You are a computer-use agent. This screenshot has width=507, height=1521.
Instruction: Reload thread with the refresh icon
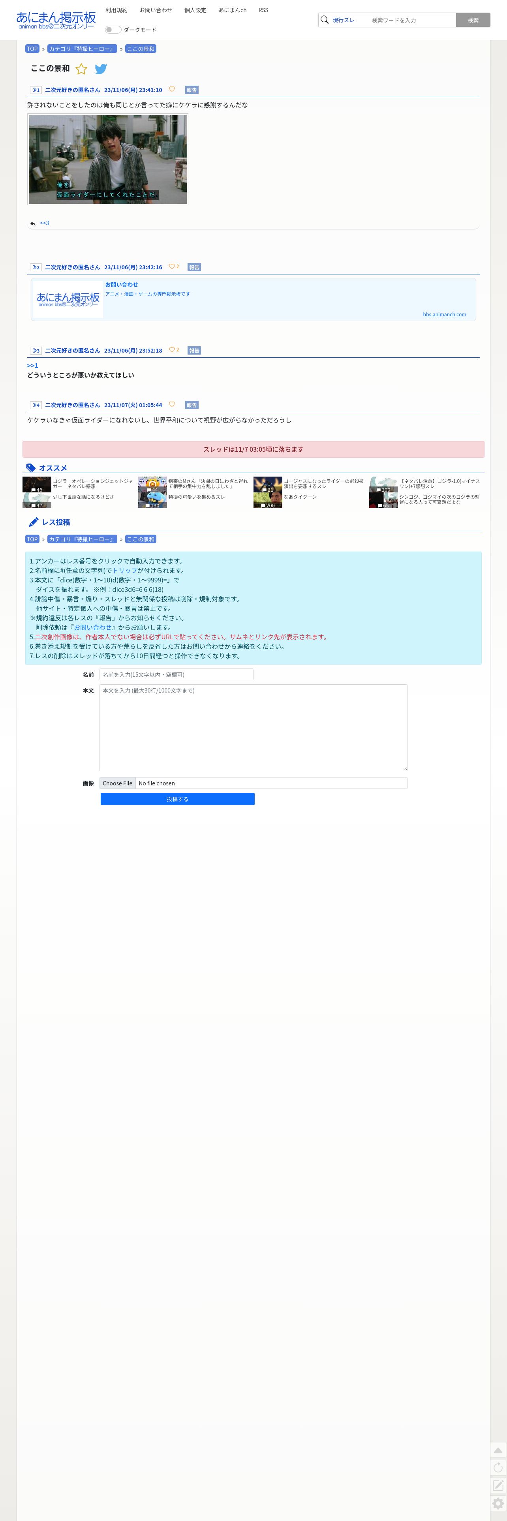pos(498,1468)
